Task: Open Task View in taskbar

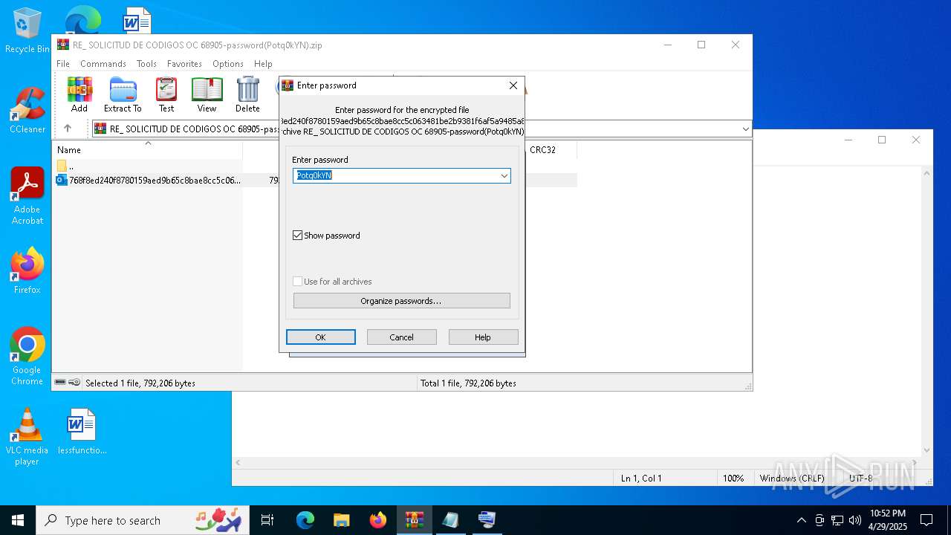Action: tap(267, 520)
